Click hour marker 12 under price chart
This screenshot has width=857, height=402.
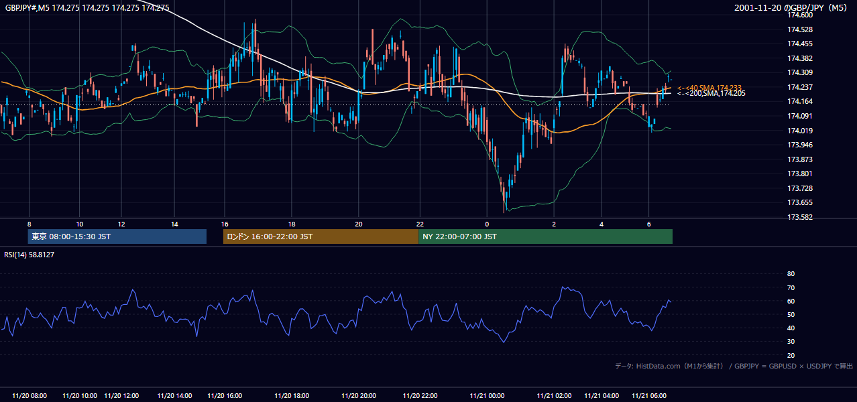click(121, 224)
